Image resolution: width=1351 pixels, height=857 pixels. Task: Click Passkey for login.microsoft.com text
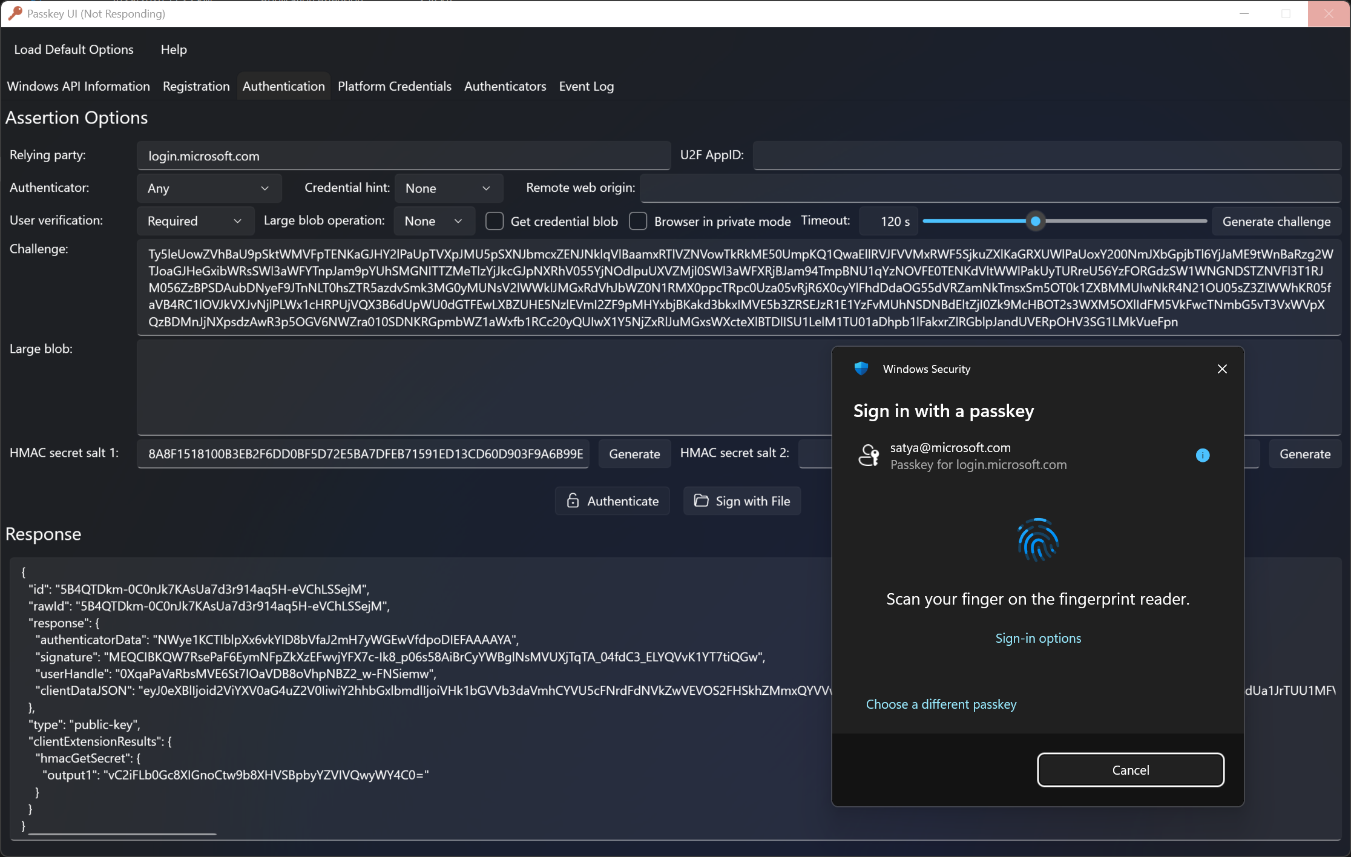point(978,465)
